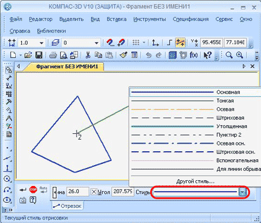Image resolution: width=261 pixels, height=223 pixels.
Task: Open print preview
Action: [x=63, y=55]
